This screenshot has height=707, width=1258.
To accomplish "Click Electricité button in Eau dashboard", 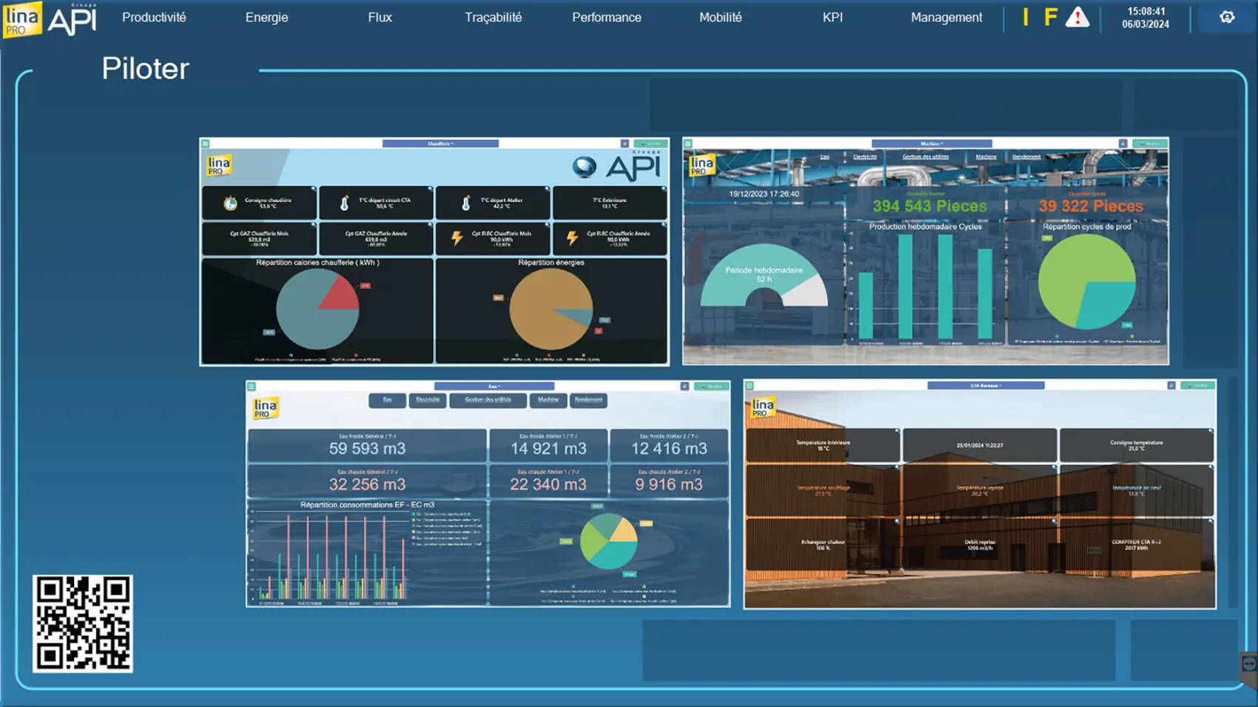I will [x=428, y=400].
